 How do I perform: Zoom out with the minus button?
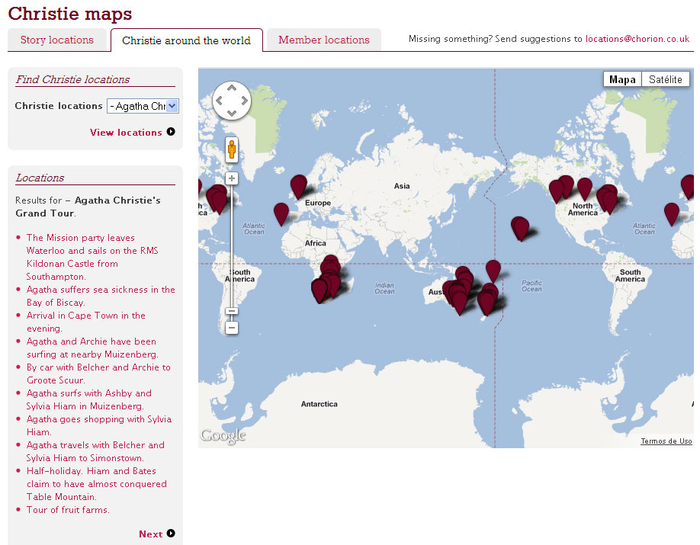point(232,328)
